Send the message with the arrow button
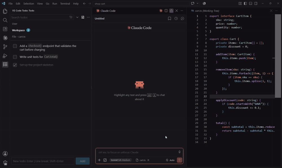This screenshot has height=168, width=282. tap(179, 160)
